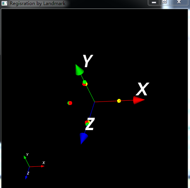Close the Regisration by Landmark window
Screen dimensions: 190x188
point(179,2)
